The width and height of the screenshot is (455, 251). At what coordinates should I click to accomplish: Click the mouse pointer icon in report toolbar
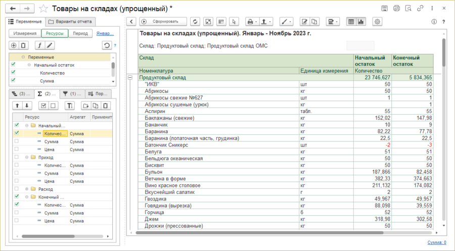[234, 21]
